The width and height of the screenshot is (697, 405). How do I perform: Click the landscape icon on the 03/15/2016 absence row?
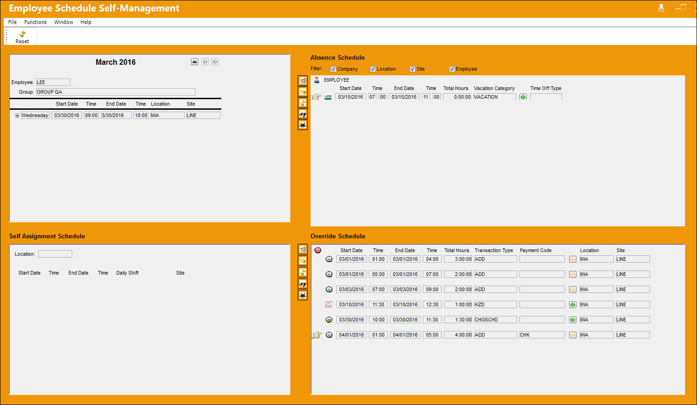tap(328, 97)
